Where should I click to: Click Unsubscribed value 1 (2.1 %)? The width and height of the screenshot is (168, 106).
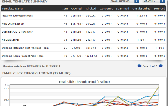point(142,16)
